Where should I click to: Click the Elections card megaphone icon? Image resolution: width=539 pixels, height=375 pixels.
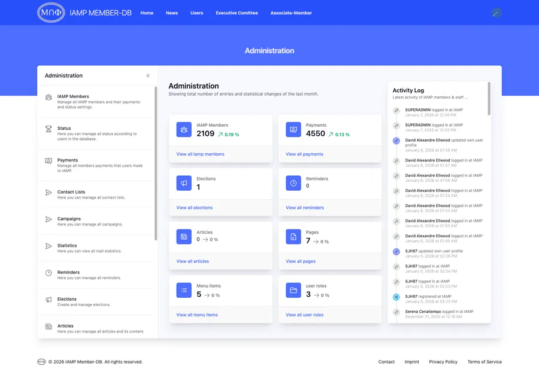(184, 183)
